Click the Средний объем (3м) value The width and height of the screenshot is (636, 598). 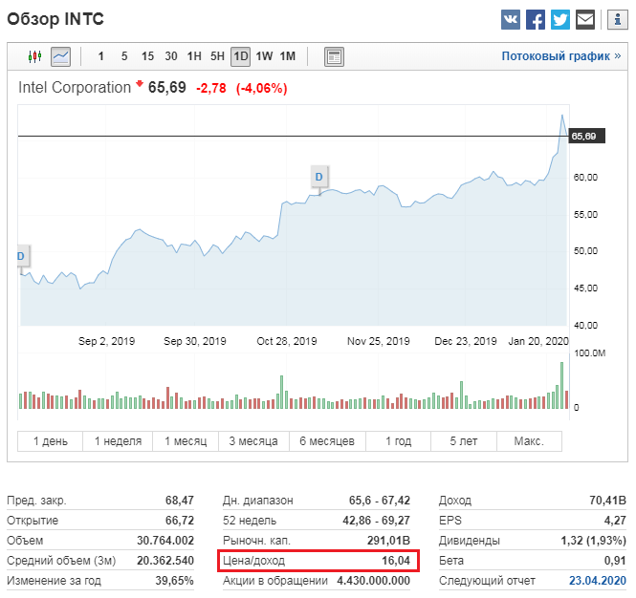[165, 561]
